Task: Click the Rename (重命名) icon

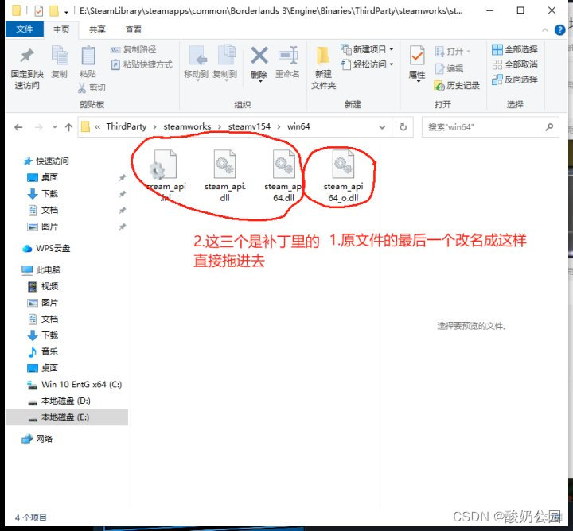Action: [x=288, y=56]
